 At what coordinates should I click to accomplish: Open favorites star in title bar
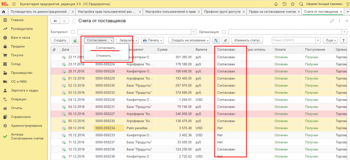[x=293, y=4]
